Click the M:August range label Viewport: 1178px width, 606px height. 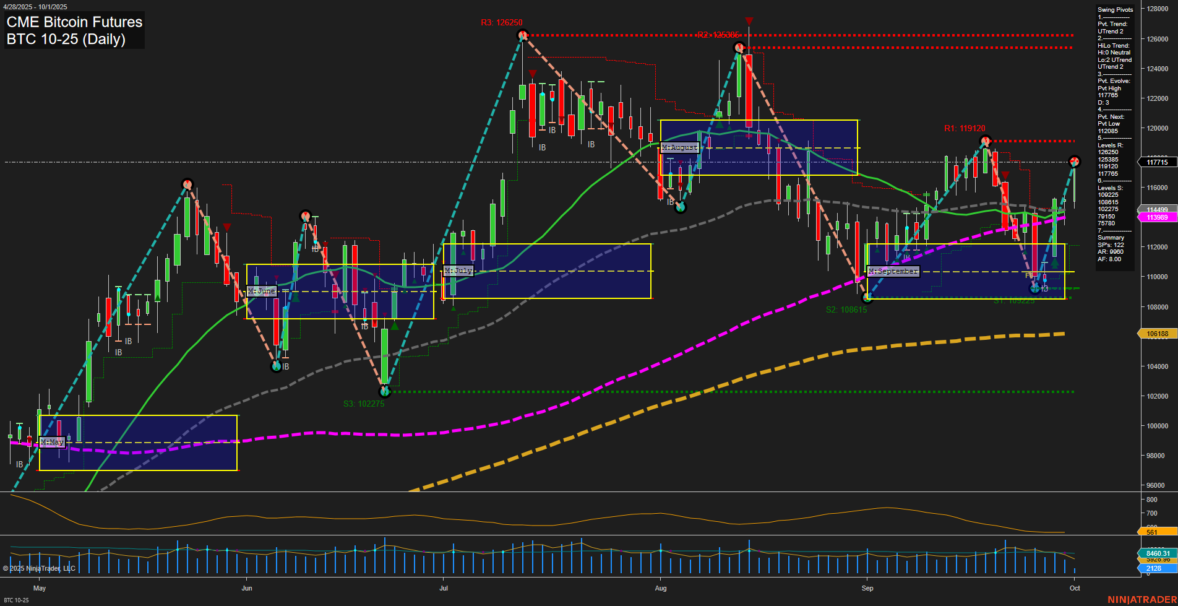(x=679, y=147)
